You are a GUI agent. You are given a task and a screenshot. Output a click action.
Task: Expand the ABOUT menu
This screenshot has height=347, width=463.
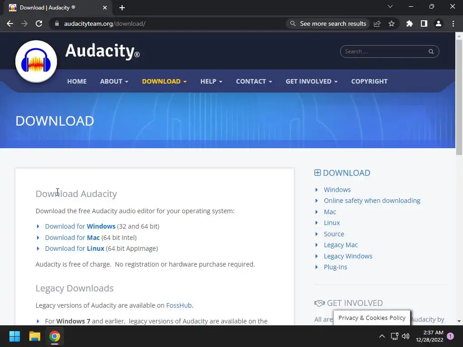(x=114, y=81)
